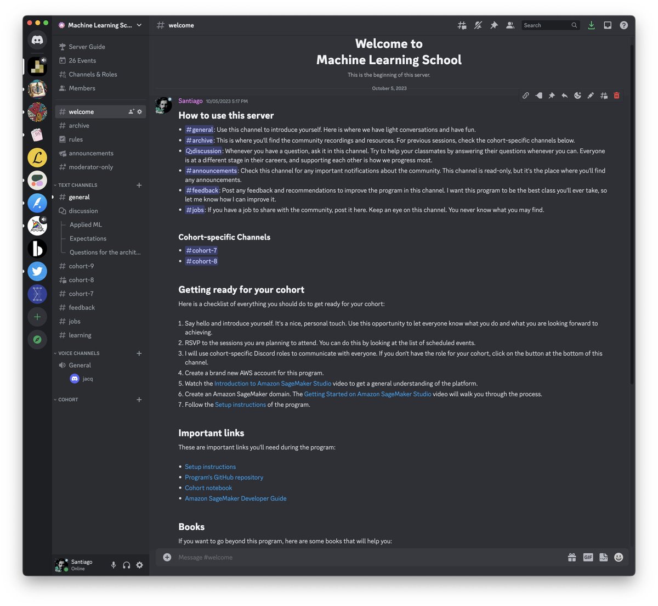
Task: Open the sticker picker icon
Action: pos(603,557)
